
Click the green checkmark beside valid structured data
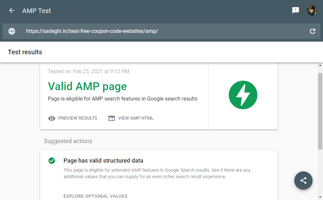click(x=52, y=161)
